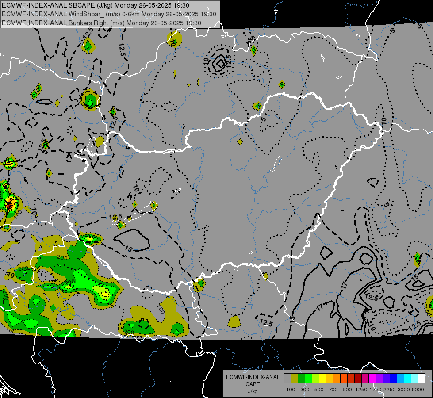Click the orange-red legend swatch

click(x=344, y=378)
